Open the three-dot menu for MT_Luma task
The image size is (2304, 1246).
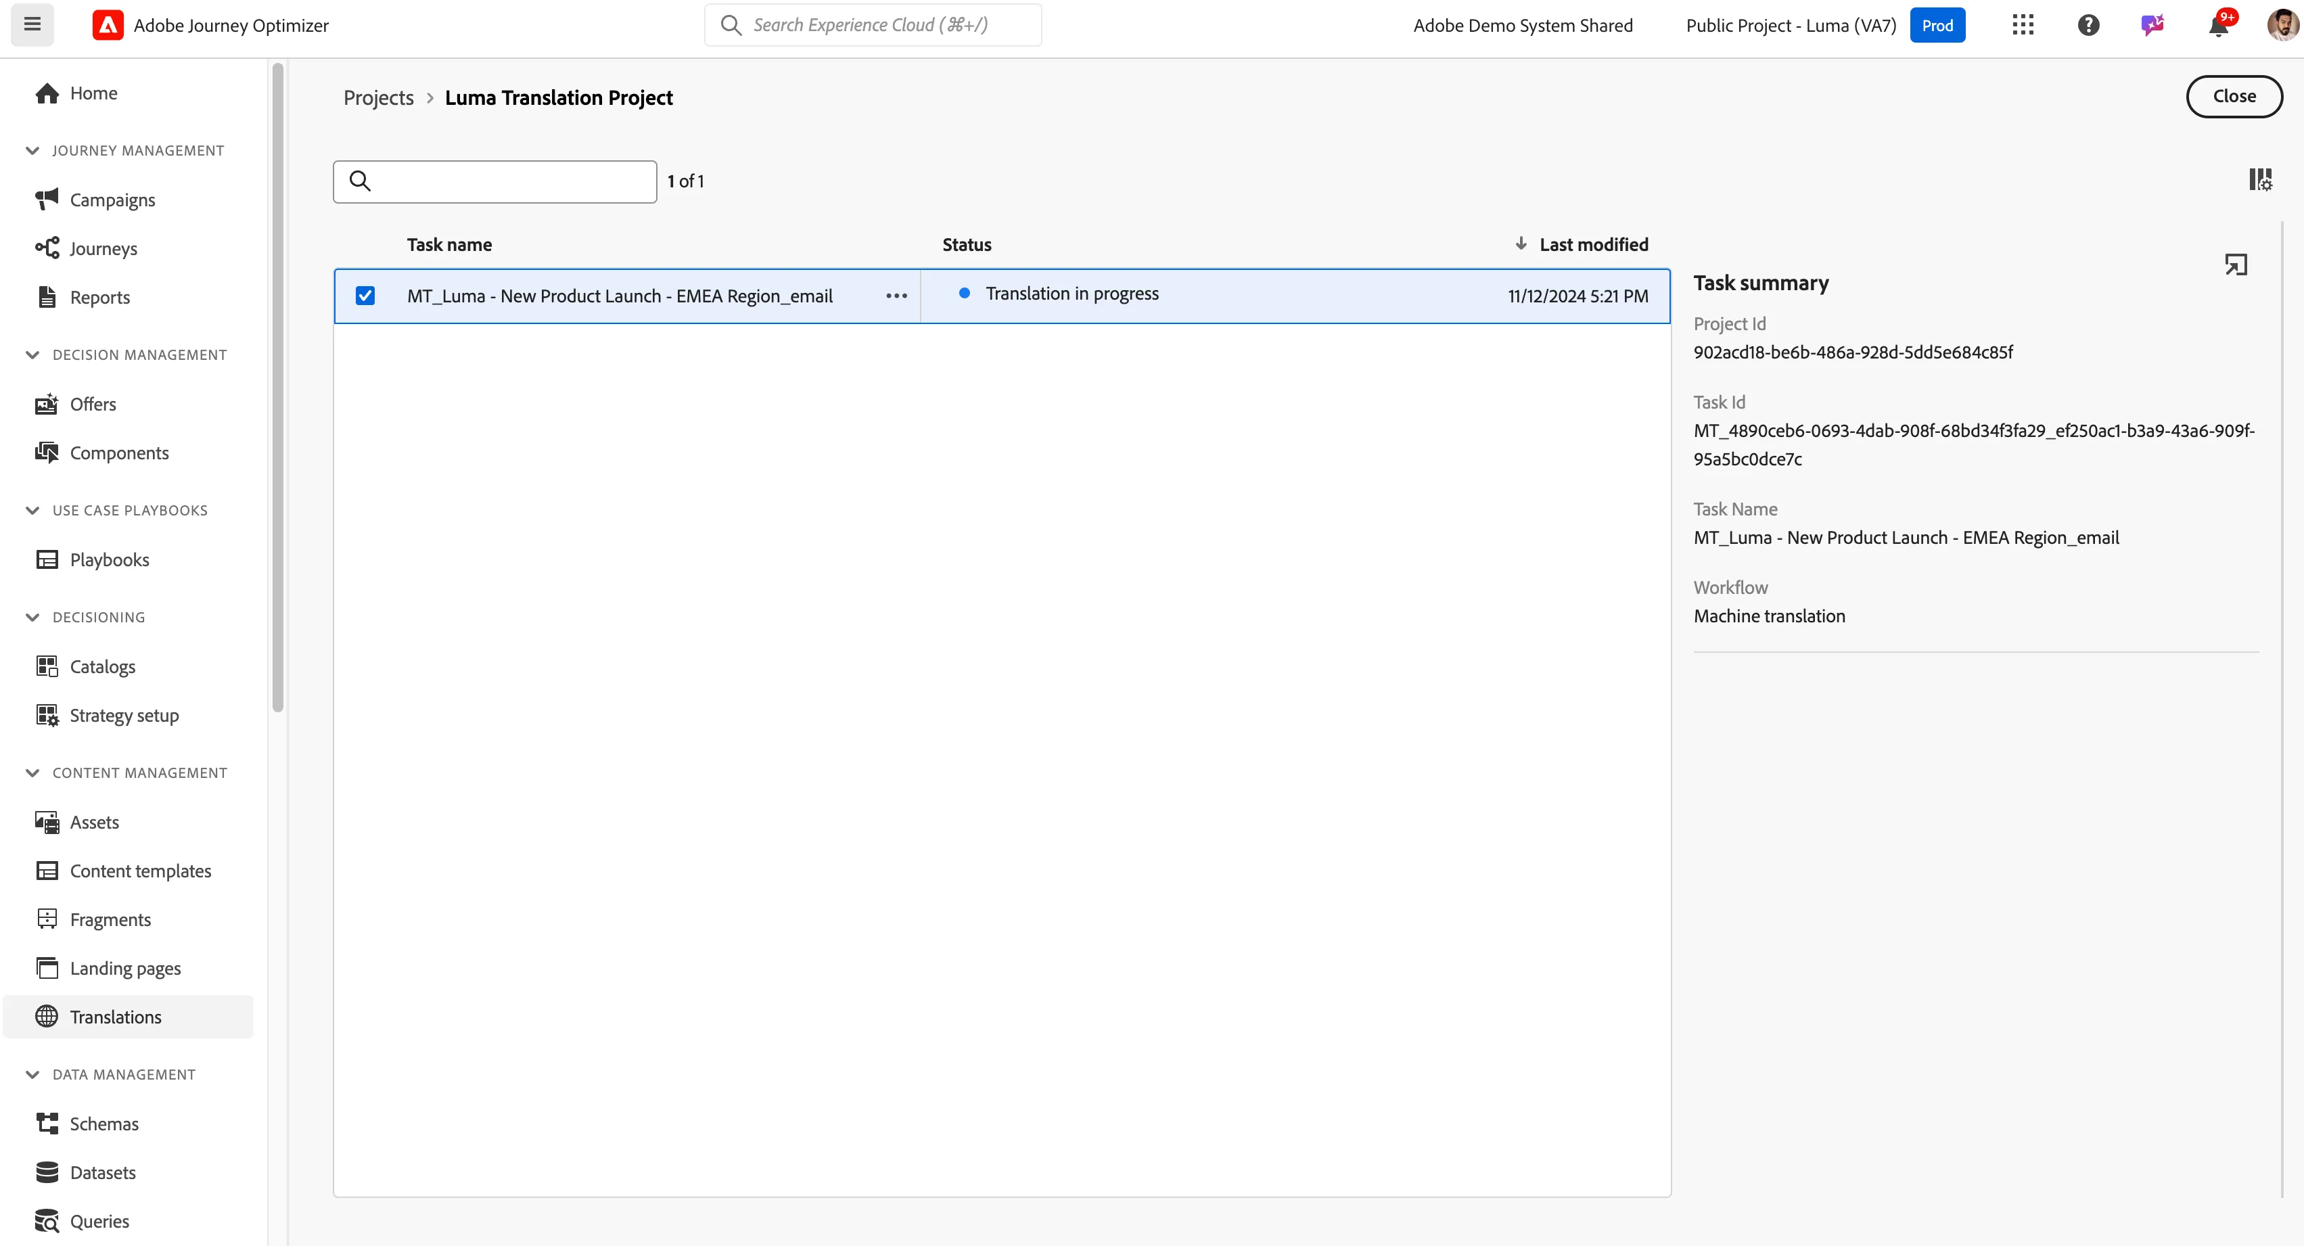point(896,296)
